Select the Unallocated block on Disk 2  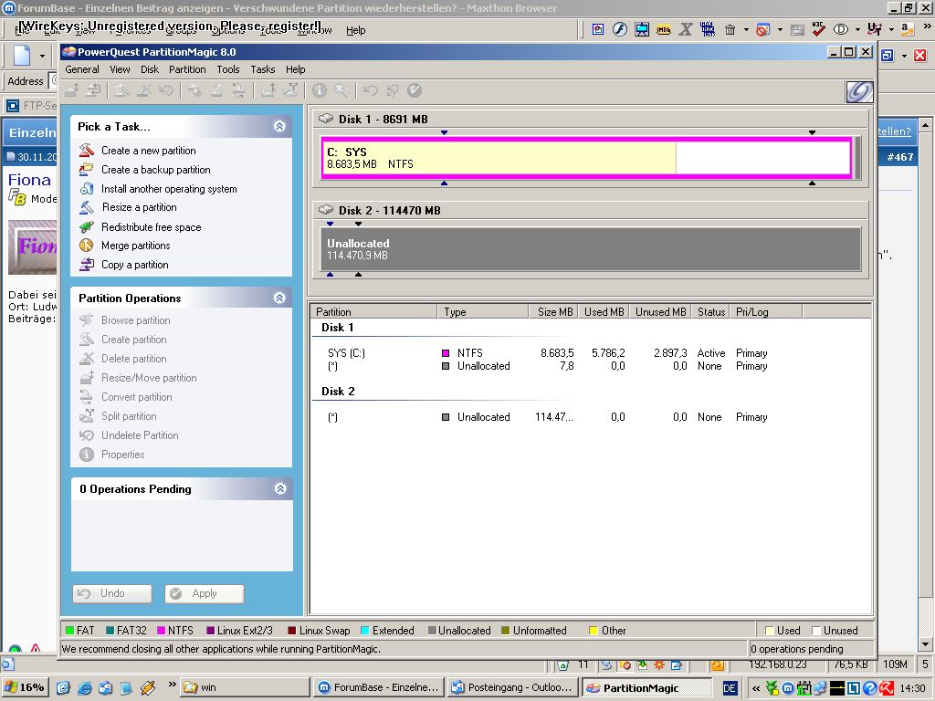tap(591, 249)
